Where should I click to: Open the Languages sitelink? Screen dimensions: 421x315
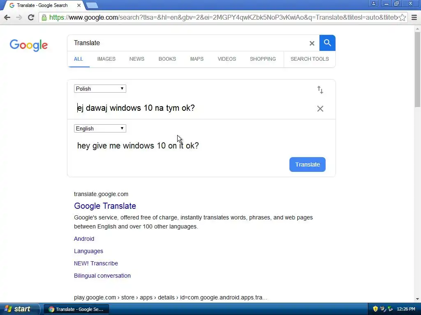(x=89, y=251)
